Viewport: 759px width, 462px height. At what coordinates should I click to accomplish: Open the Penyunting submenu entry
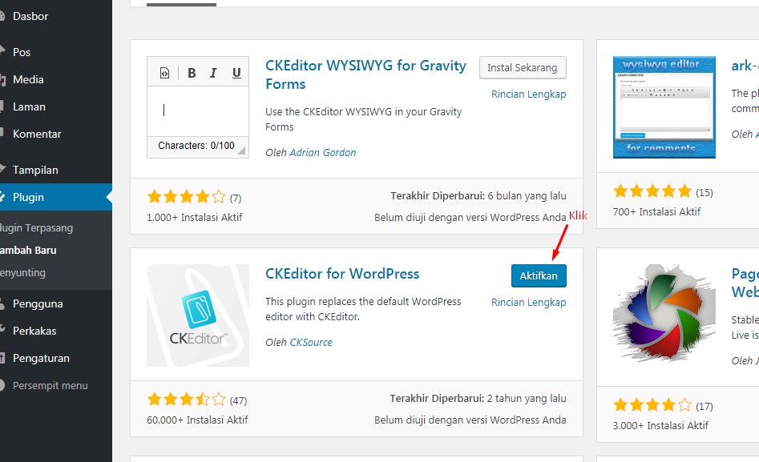coord(24,271)
